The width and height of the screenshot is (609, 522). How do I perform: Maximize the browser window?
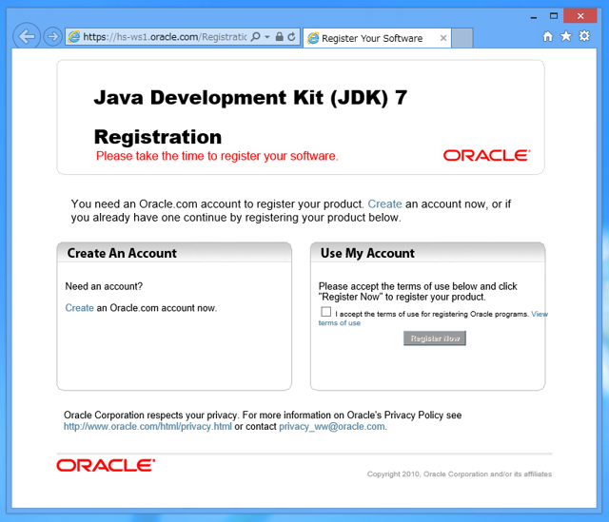[x=554, y=16]
